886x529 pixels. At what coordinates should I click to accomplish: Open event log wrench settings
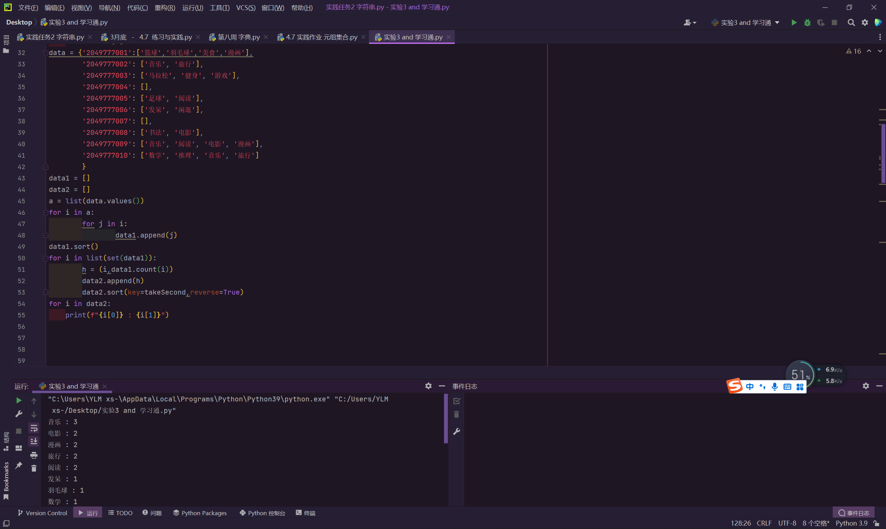point(456,432)
